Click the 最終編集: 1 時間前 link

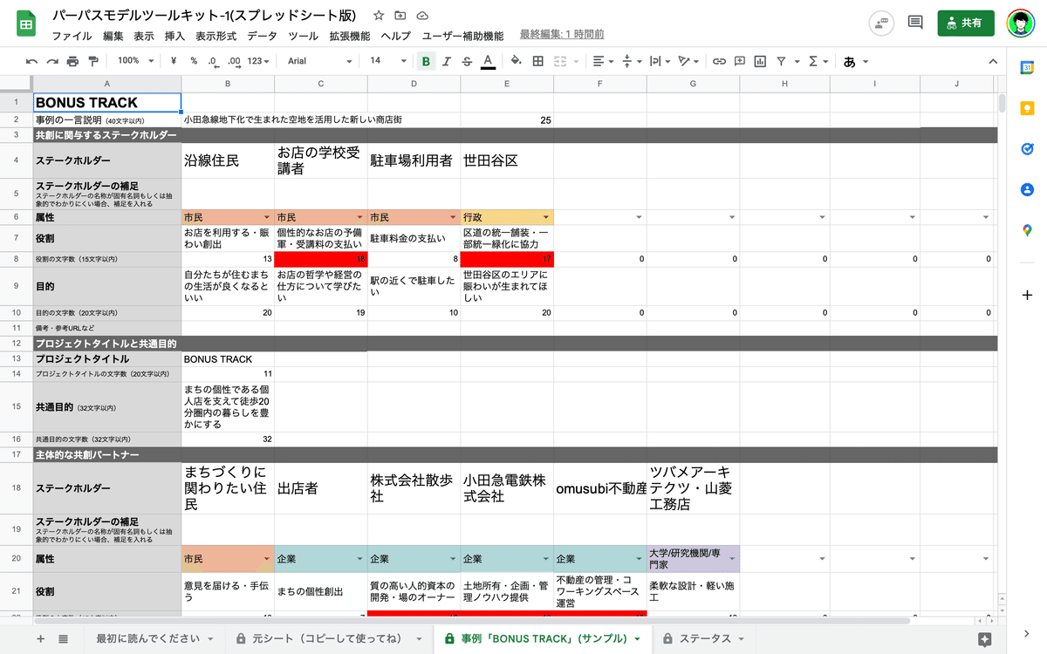[562, 35]
